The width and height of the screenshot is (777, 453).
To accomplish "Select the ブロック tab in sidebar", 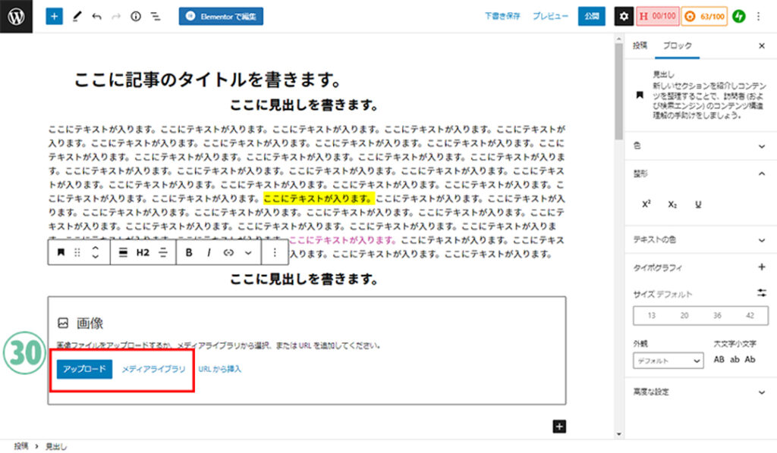I will pos(677,45).
